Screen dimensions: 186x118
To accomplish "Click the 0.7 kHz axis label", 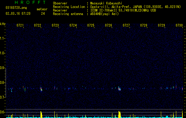I will coord(2,97).
